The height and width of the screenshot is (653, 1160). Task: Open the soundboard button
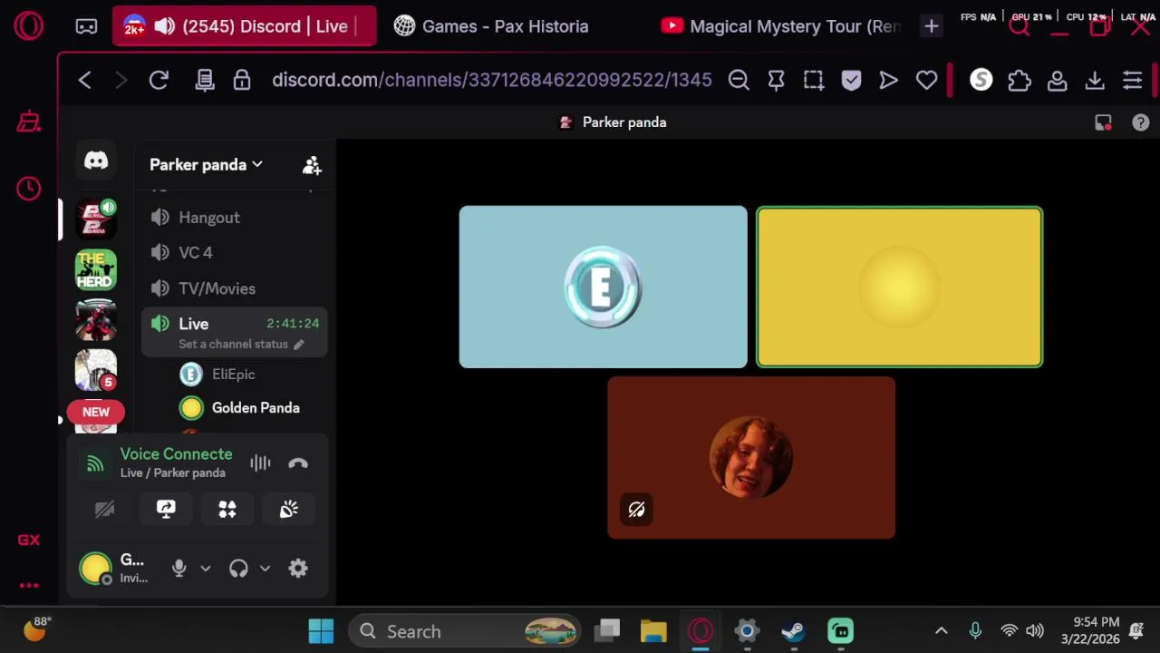[x=289, y=510]
